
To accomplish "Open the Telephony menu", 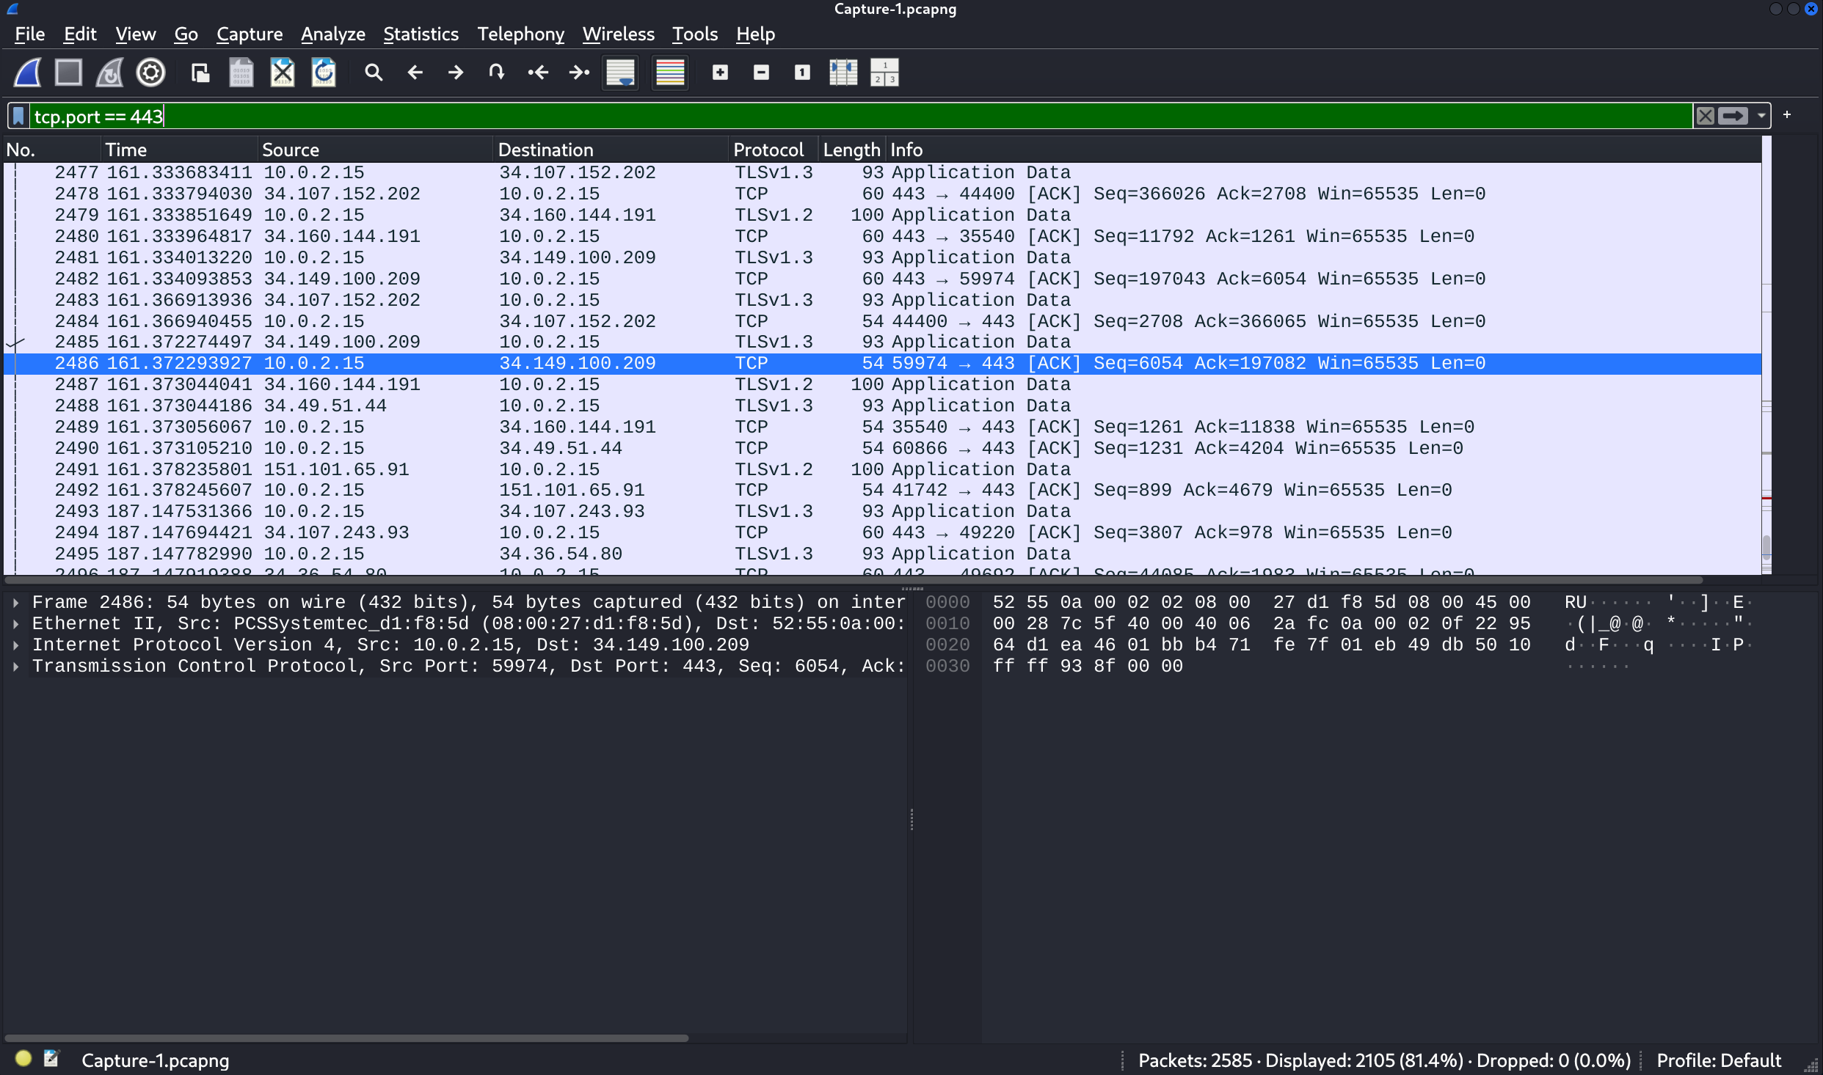I will click(520, 34).
